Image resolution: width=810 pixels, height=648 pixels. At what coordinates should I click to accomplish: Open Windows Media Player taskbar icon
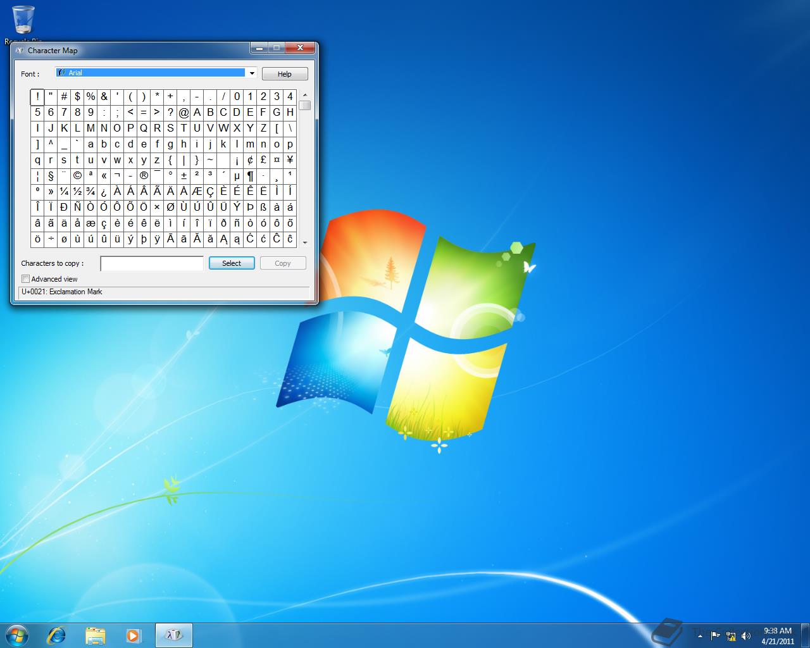[x=134, y=635]
